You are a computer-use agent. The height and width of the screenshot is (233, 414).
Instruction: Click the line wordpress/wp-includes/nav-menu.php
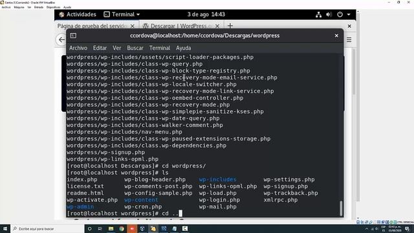(124, 132)
